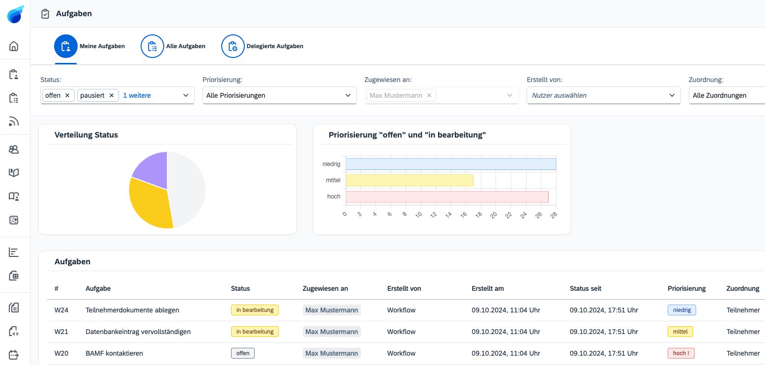The height and width of the screenshot is (365, 765).
Task: Click the red 'hoch' bar
Action: pyautogui.click(x=447, y=197)
